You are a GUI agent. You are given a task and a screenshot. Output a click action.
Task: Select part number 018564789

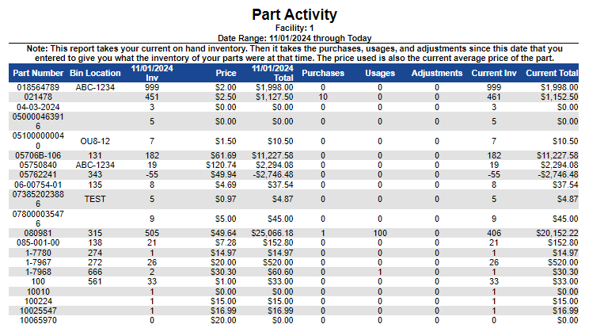point(38,86)
